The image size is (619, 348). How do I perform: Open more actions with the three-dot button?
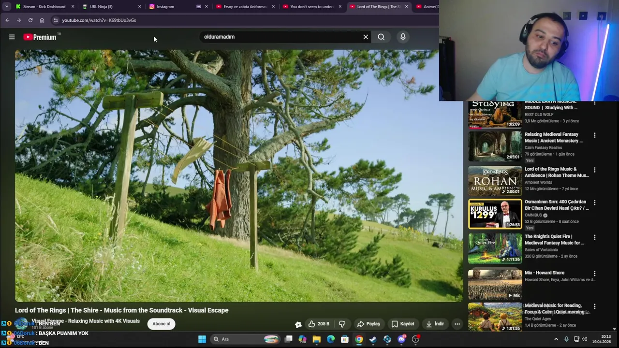click(457, 324)
